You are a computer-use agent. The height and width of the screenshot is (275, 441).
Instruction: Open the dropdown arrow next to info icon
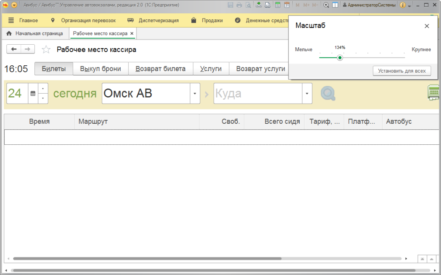[x=409, y=5]
